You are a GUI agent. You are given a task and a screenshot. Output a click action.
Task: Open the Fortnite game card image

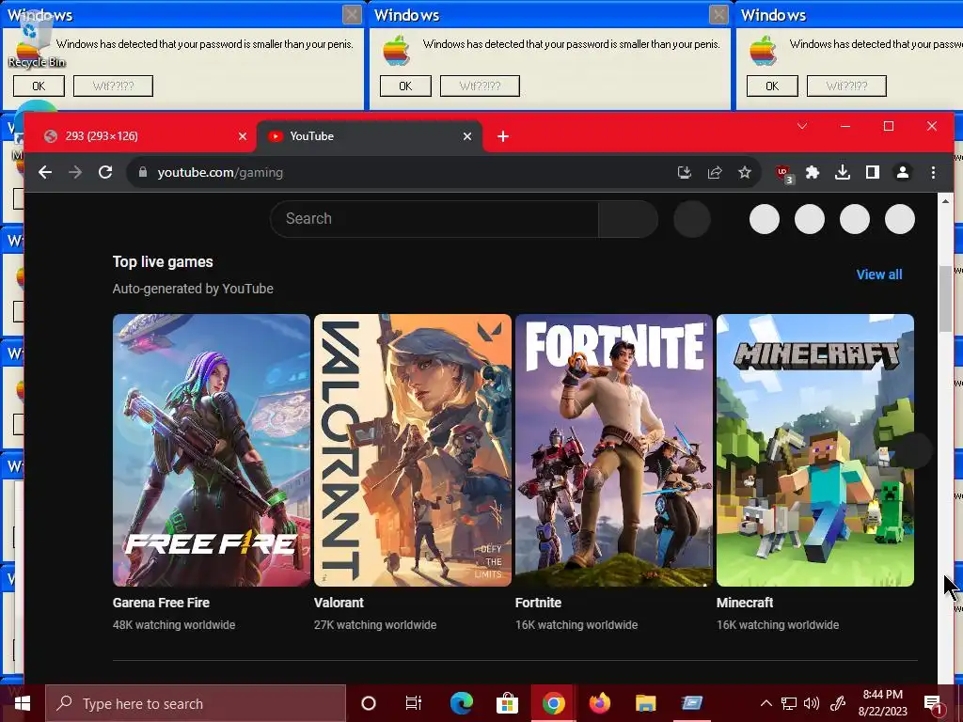[x=613, y=450]
